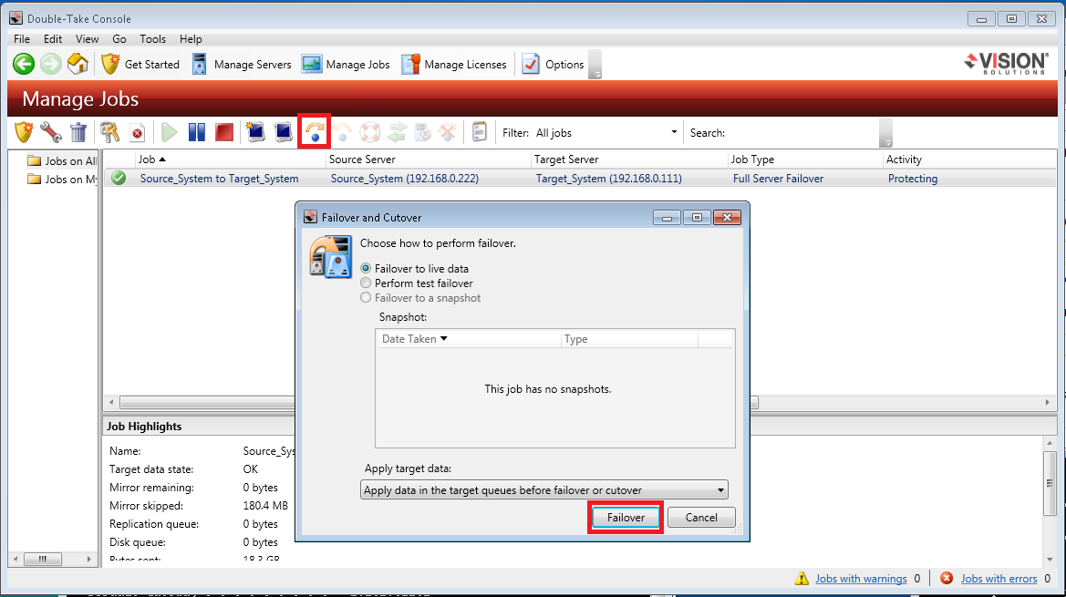Click the red Stop job icon
This screenshot has width=1066, height=597.
tap(224, 132)
